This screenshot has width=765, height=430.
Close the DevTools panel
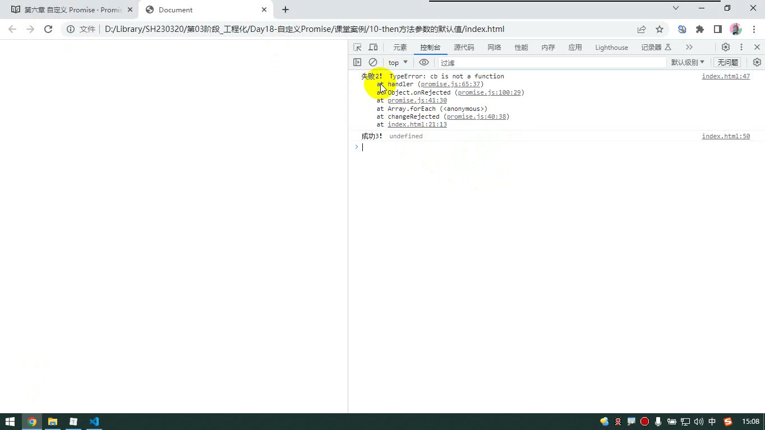[x=757, y=47]
